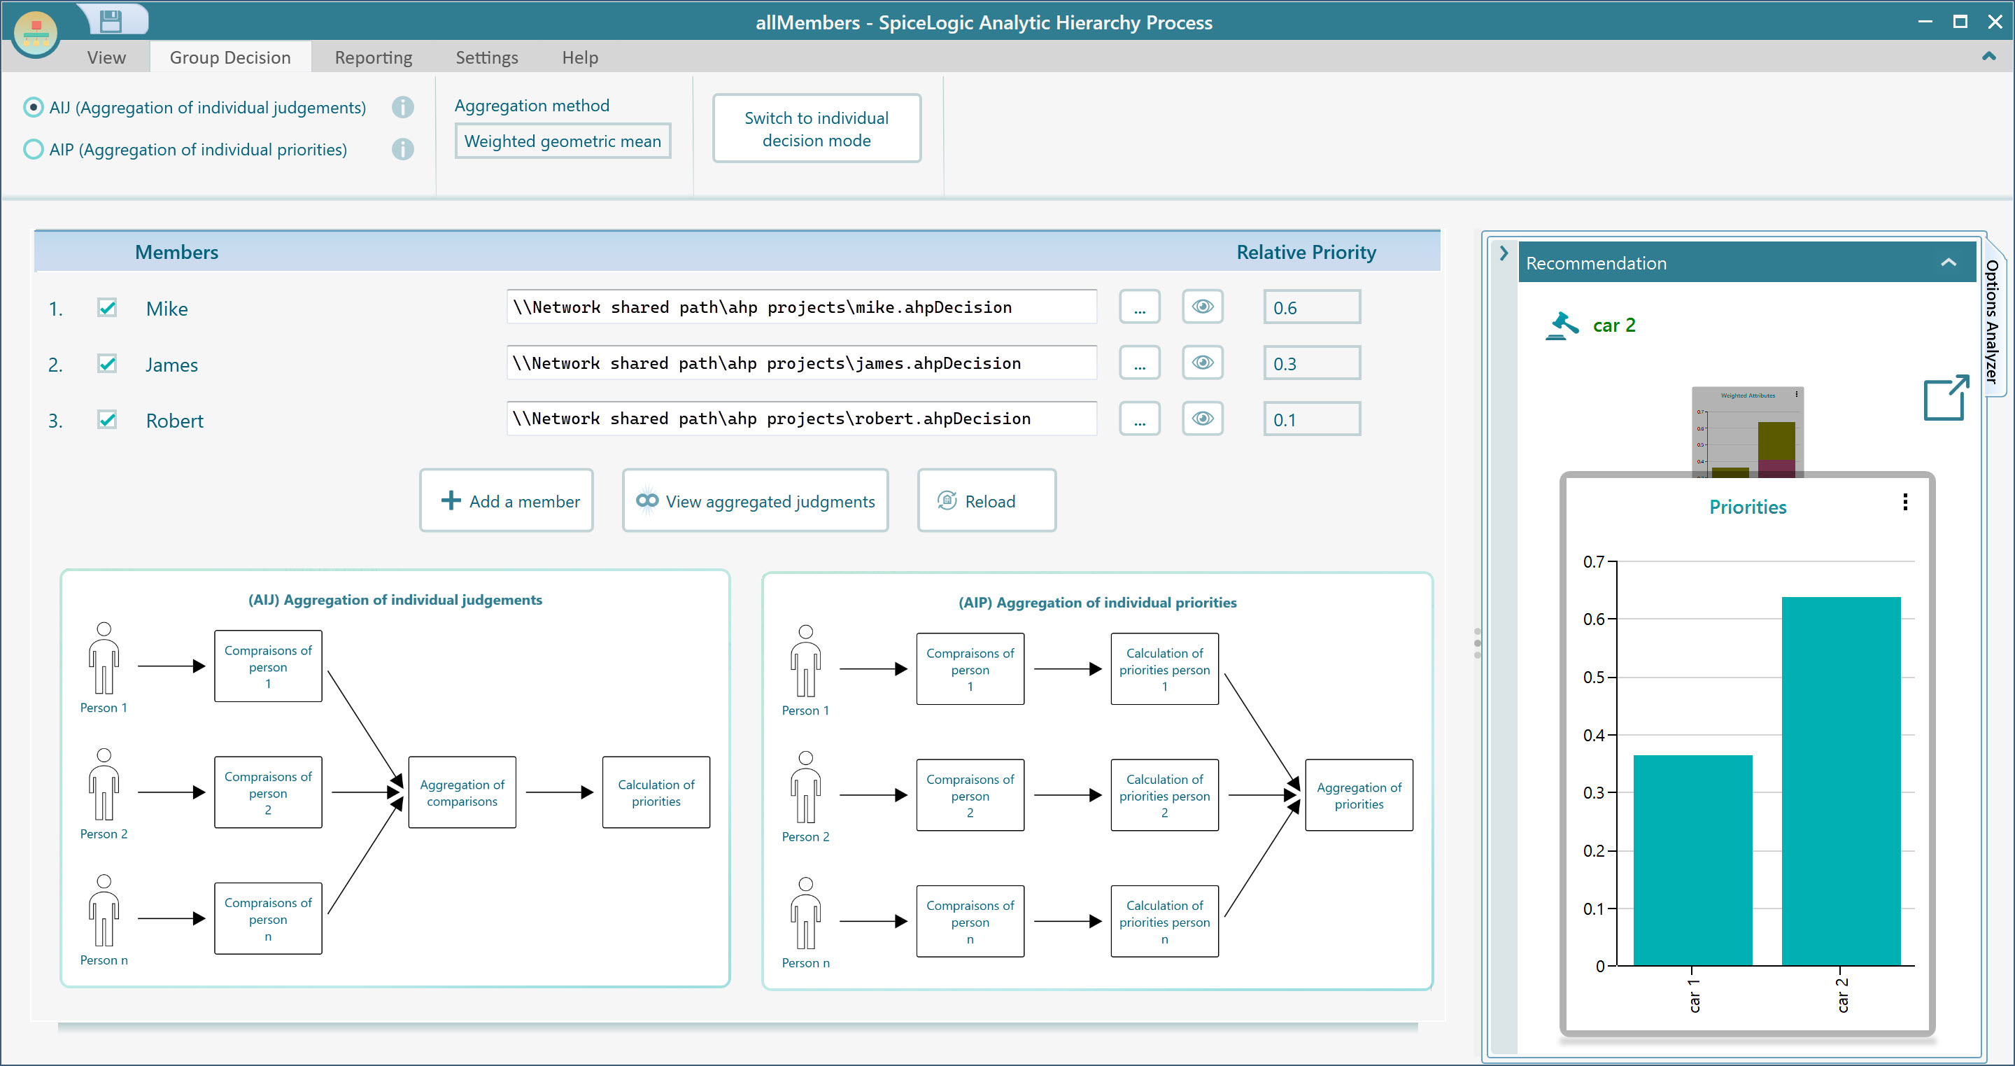Preview Mike's file with the eye icon
Screen dimensions: 2015x1066
1202,307
